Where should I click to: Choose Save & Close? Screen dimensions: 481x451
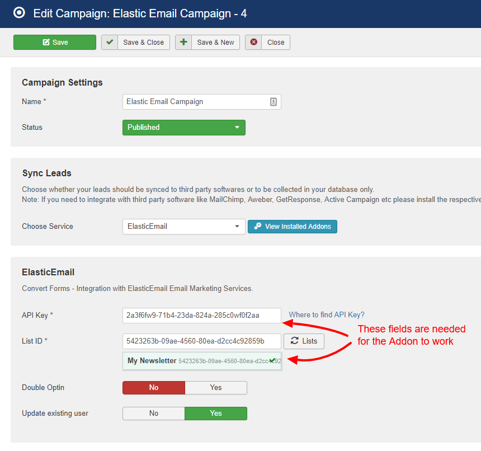[135, 42]
